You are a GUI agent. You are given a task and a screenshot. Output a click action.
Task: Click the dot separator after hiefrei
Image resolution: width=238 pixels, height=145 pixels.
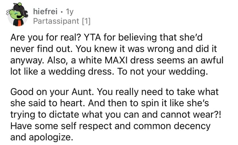(62, 12)
